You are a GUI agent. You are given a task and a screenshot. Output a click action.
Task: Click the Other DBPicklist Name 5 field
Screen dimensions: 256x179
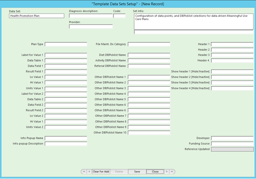(x=149, y=99)
